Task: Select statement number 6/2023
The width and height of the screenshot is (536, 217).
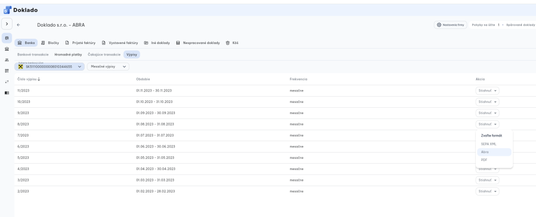Action: click(x=23, y=146)
